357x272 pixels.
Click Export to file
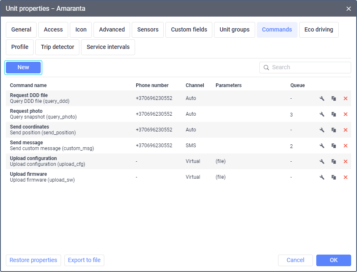click(84, 260)
